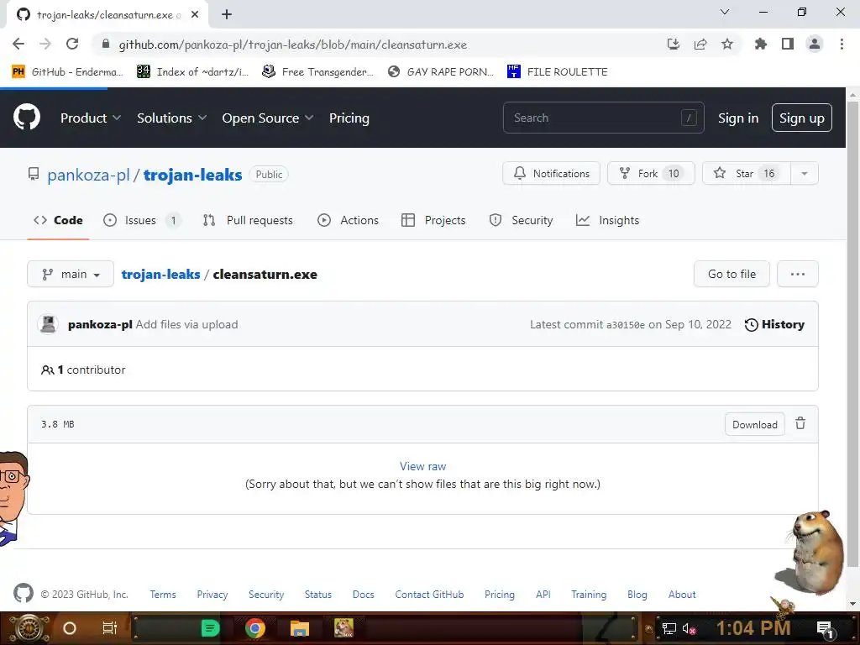Image resolution: width=860 pixels, height=645 pixels.
Task: Click the Sign up button
Action: 801,118
